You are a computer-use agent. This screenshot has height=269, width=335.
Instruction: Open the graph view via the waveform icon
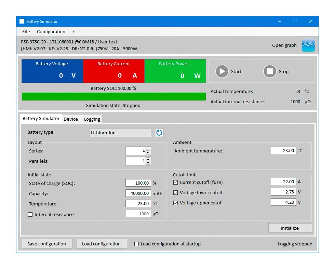(308, 45)
